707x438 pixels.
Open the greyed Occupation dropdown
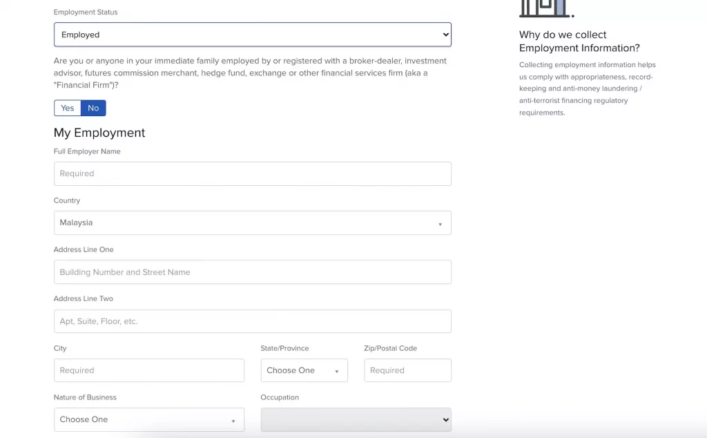click(356, 419)
